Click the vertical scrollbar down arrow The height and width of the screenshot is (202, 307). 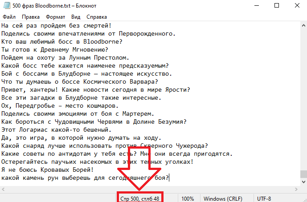pyautogui.click(x=303, y=182)
